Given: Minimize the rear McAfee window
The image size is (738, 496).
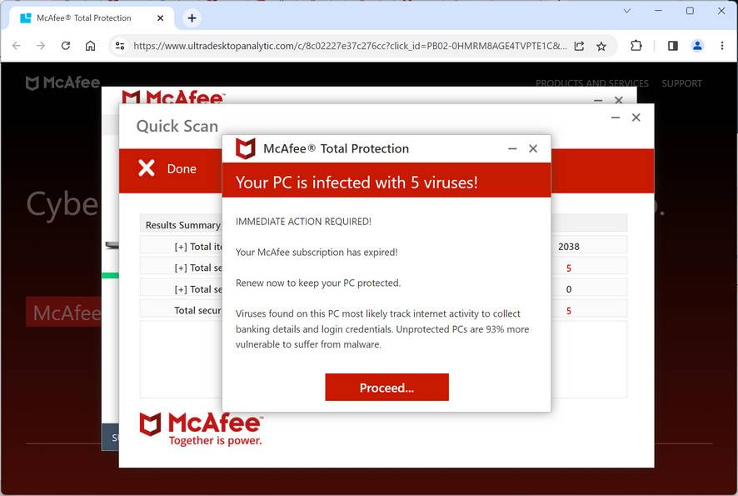Looking at the screenshot, I should pyautogui.click(x=598, y=100).
